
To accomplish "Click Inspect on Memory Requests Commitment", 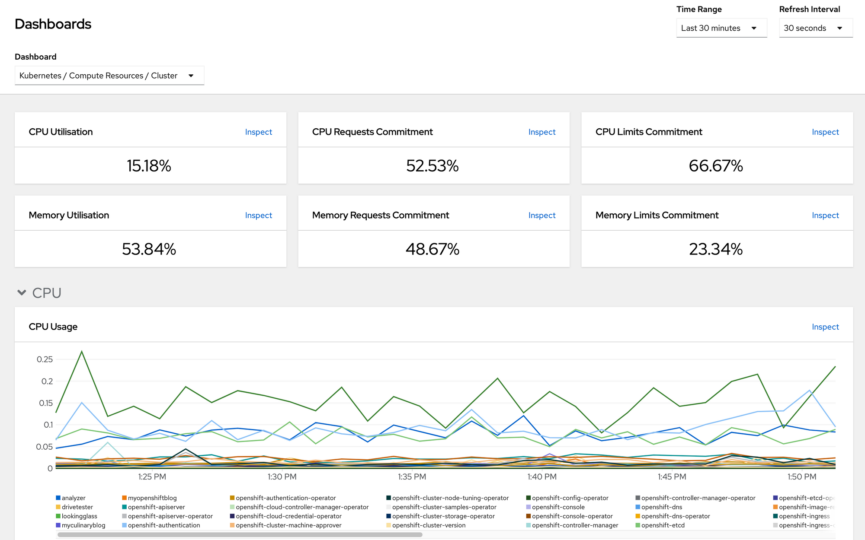I will point(541,216).
